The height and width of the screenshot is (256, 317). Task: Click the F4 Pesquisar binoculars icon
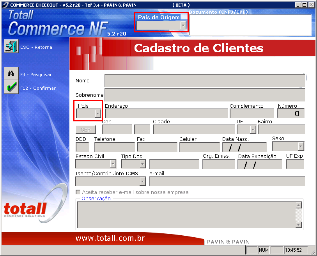[x=11, y=73]
